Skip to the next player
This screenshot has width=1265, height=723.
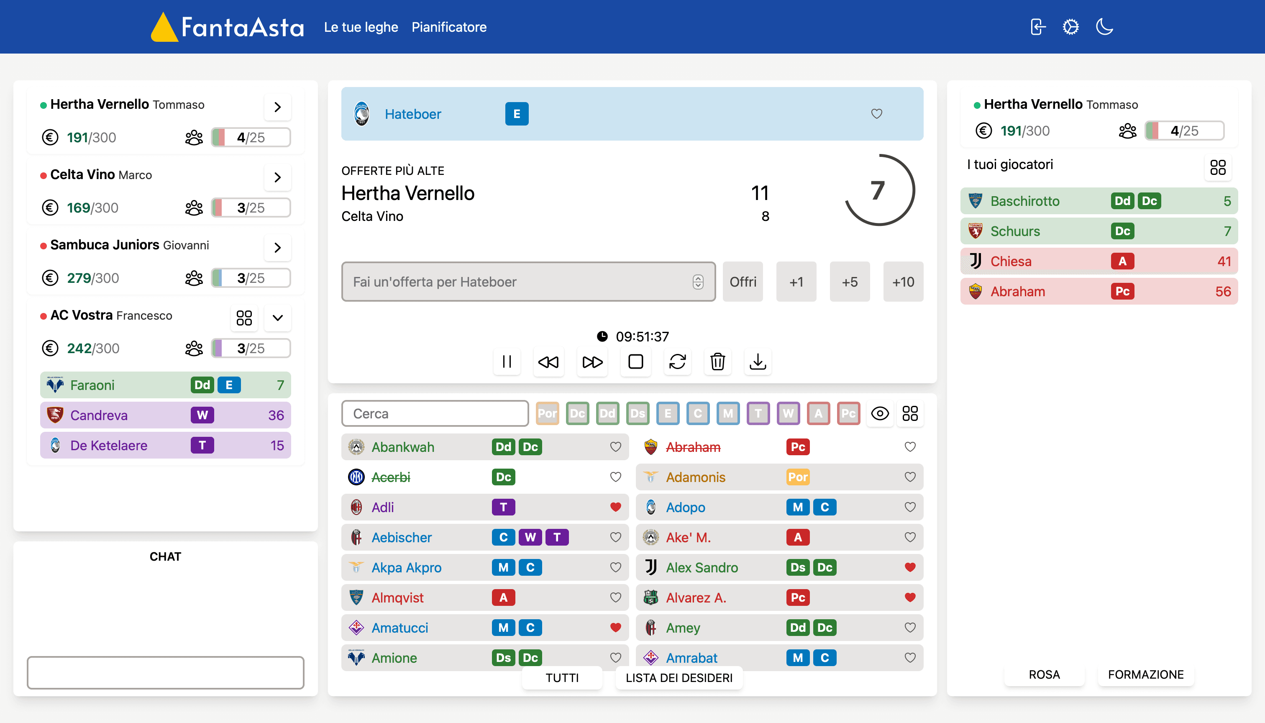tap(592, 362)
